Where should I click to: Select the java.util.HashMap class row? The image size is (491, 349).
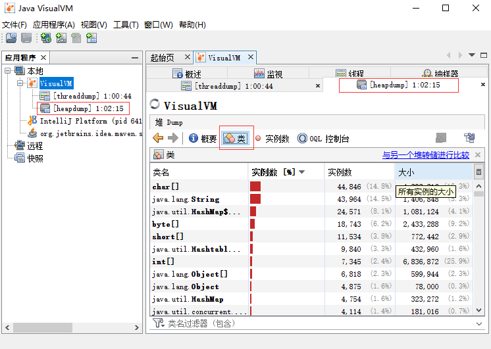point(311,299)
